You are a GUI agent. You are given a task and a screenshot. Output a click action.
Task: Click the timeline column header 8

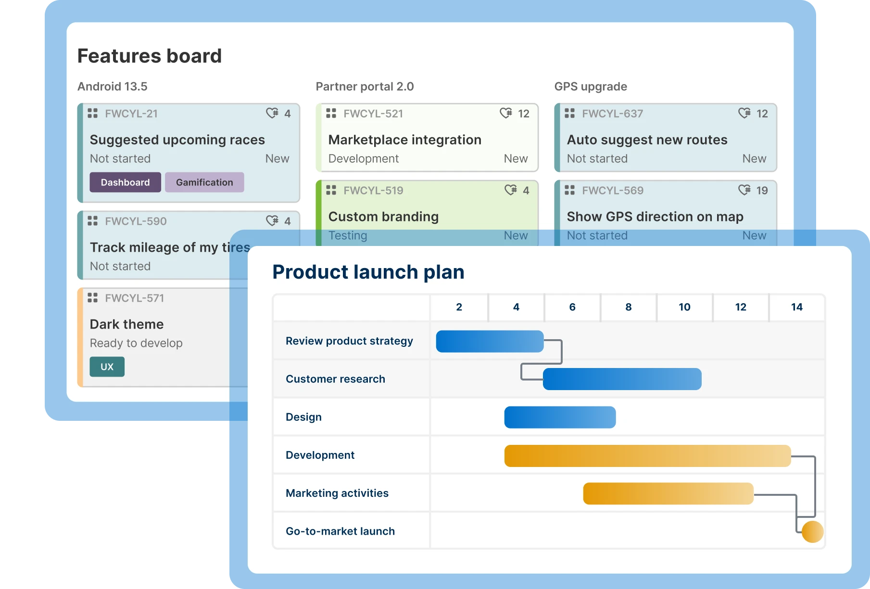[629, 307]
